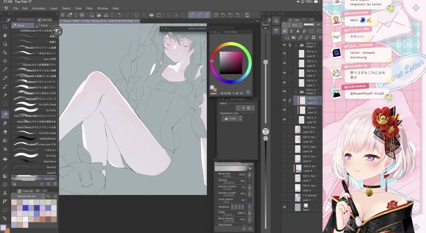Pick the Eyedropper tool
Viewport: 426px width, 233px height.
pos(5,70)
